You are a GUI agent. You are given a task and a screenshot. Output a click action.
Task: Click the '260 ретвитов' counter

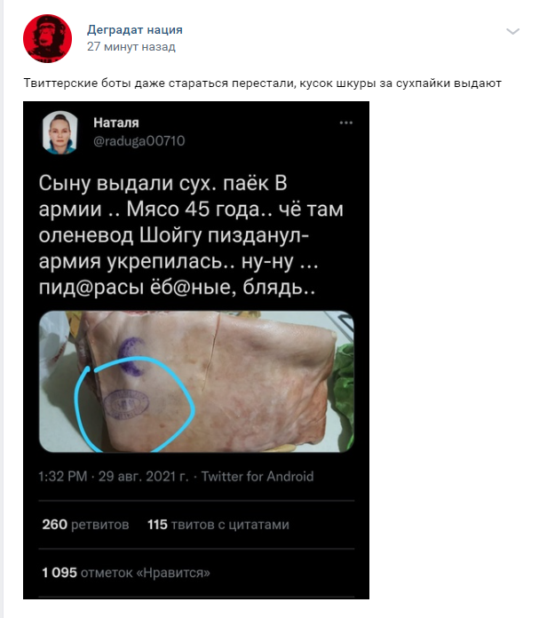click(x=85, y=525)
